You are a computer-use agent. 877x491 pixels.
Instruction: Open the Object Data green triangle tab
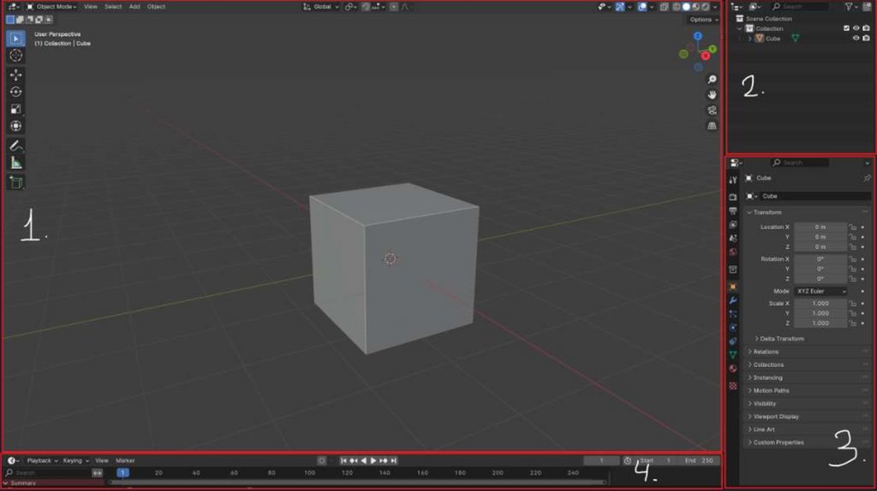tap(733, 355)
